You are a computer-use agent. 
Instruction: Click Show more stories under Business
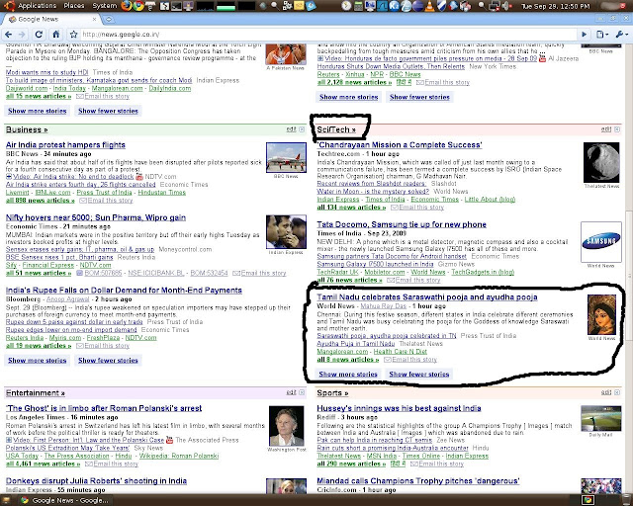coord(38,361)
